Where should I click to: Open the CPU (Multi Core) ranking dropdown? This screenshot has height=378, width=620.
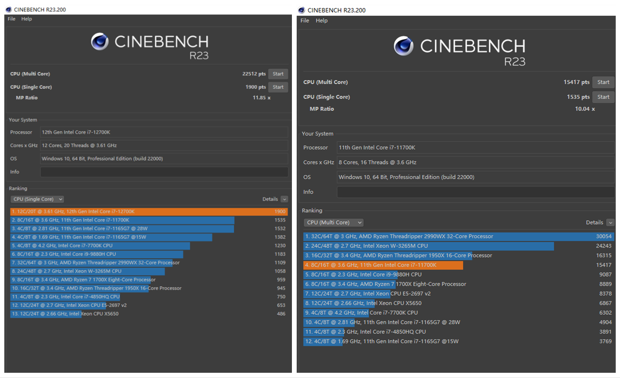pyautogui.click(x=333, y=223)
